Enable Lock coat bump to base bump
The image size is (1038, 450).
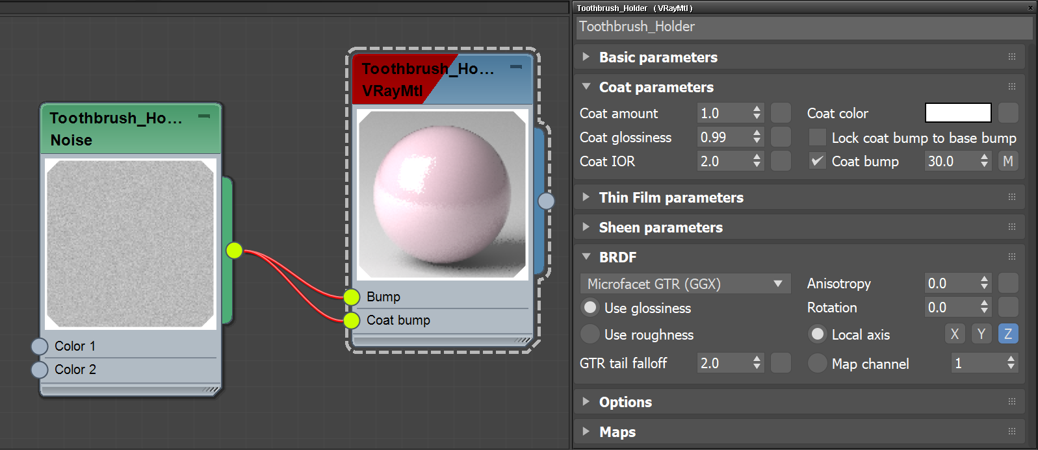click(x=818, y=138)
